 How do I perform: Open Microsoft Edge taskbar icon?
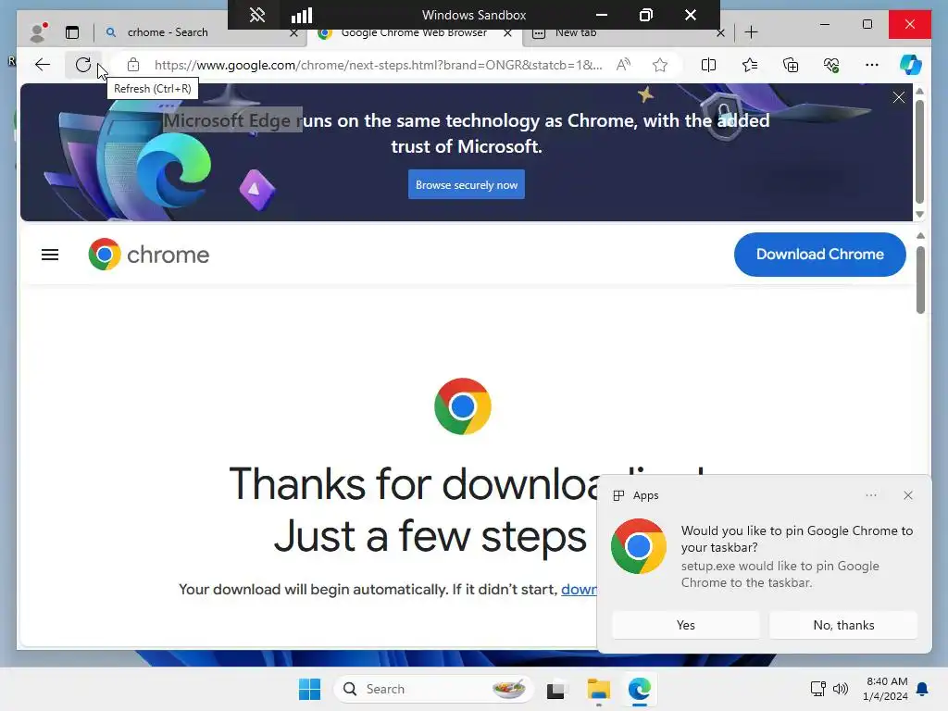[x=639, y=689]
